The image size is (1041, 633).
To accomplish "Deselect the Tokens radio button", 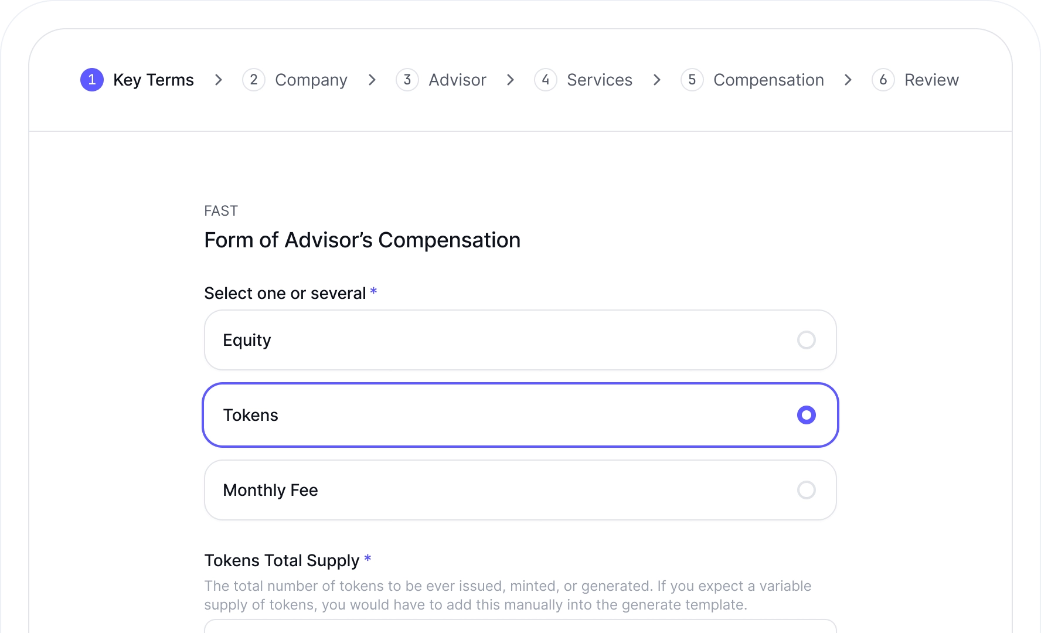I will 807,415.
